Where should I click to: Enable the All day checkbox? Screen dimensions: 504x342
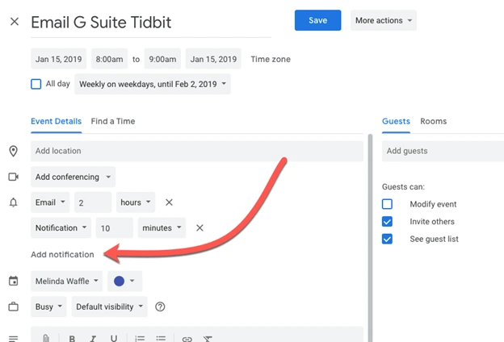[x=36, y=84]
